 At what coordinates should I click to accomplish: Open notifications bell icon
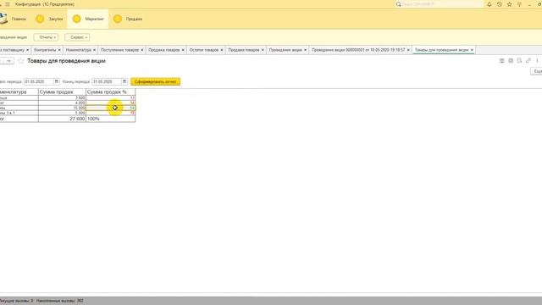[x=489, y=4]
